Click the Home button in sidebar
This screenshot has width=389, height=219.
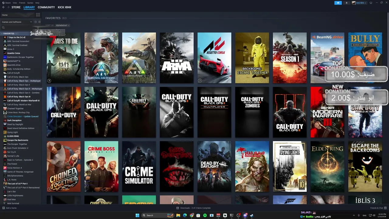18,15
